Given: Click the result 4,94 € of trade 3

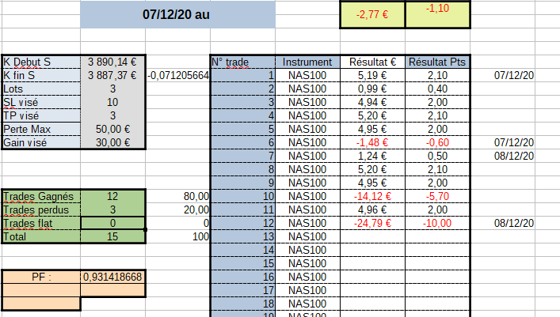Looking at the screenshot, I should (x=372, y=102).
